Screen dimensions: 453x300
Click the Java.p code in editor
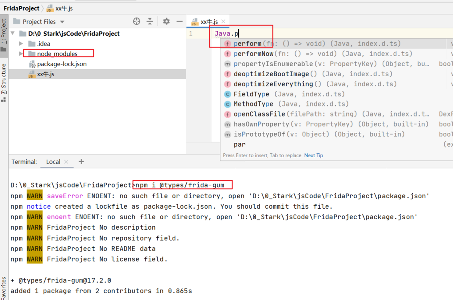226,34
